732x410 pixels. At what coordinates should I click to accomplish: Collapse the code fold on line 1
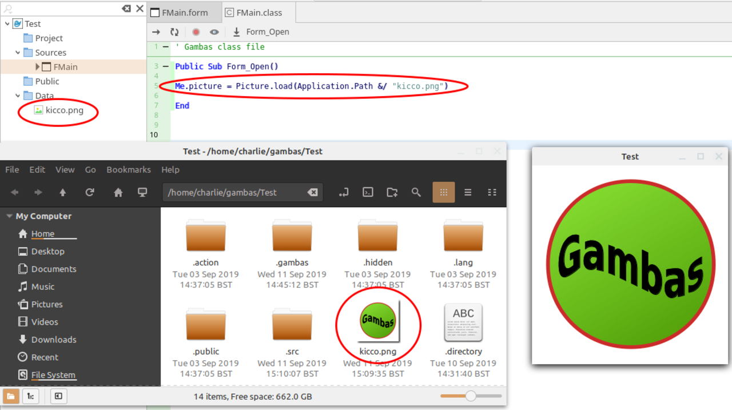[x=166, y=47]
